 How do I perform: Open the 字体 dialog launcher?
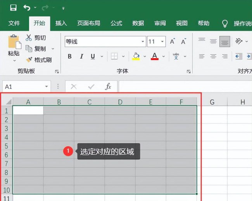(189, 71)
